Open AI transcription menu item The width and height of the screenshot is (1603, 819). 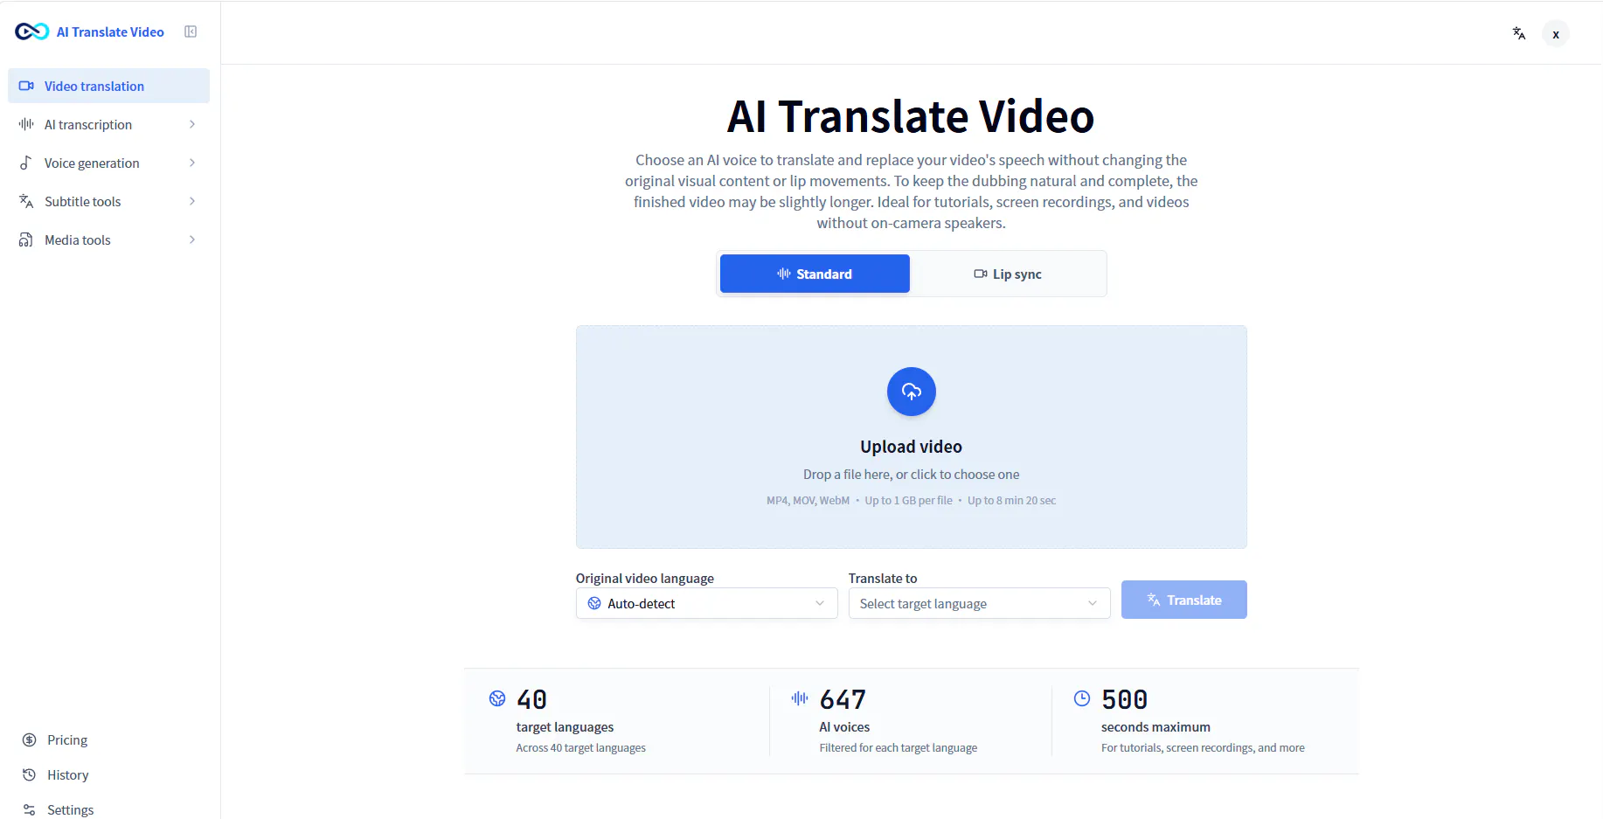(x=108, y=124)
